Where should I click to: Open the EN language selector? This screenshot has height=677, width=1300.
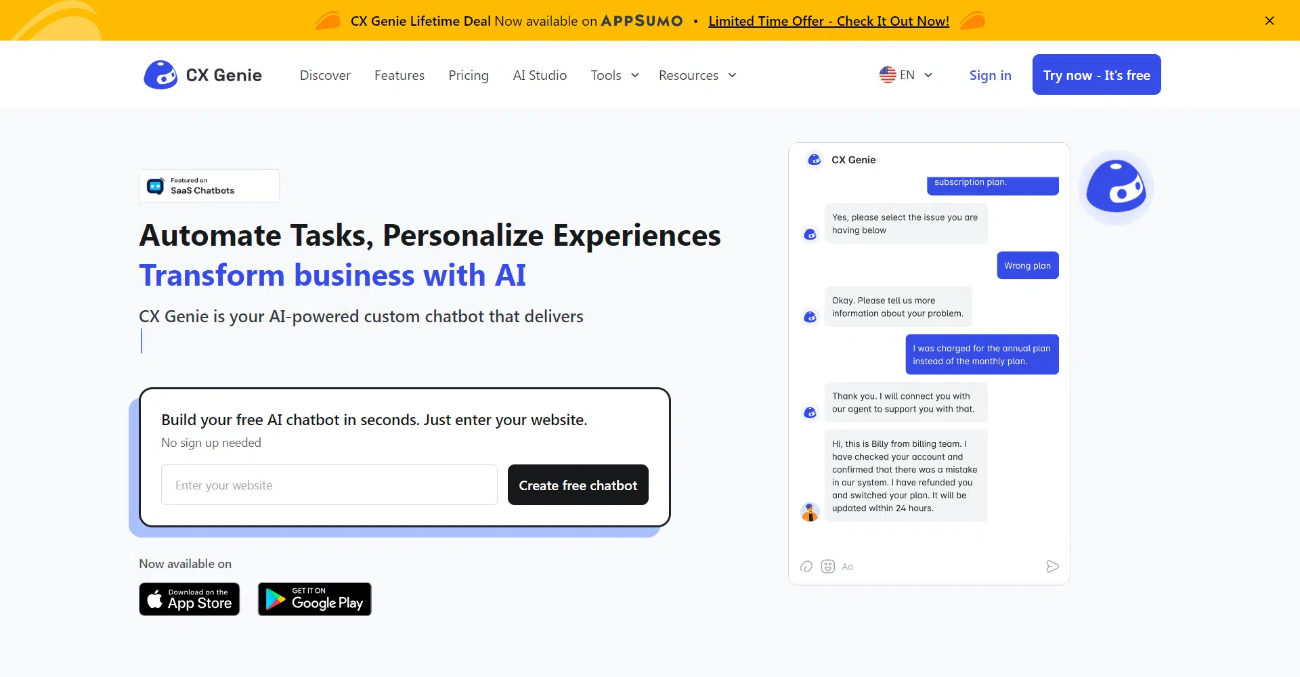tap(906, 75)
